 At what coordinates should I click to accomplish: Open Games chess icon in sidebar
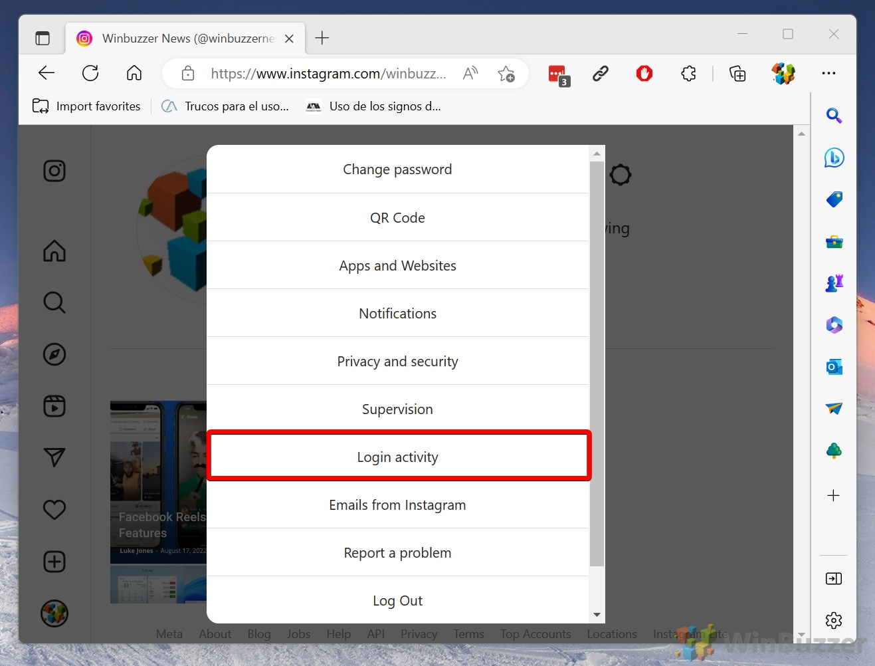point(834,283)
